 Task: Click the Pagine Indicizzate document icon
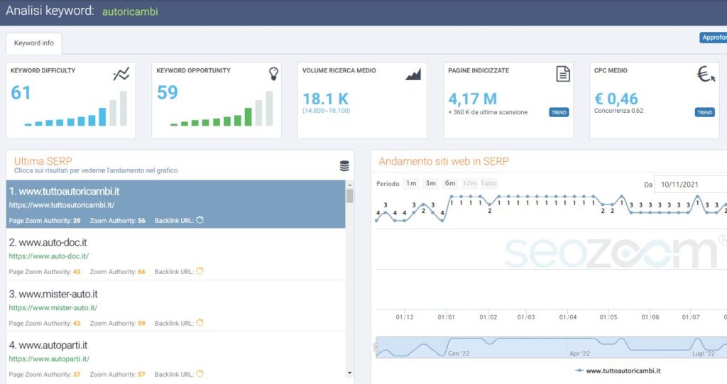point(563,74)
